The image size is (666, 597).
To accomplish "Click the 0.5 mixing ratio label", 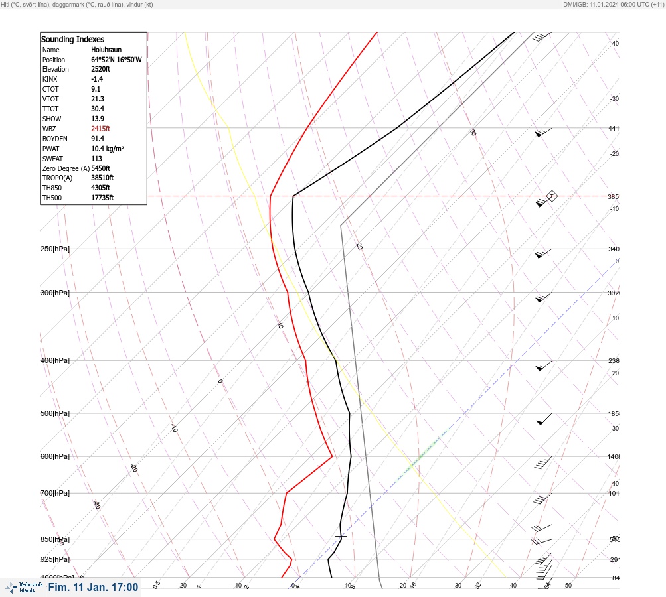I will (156, 584).
